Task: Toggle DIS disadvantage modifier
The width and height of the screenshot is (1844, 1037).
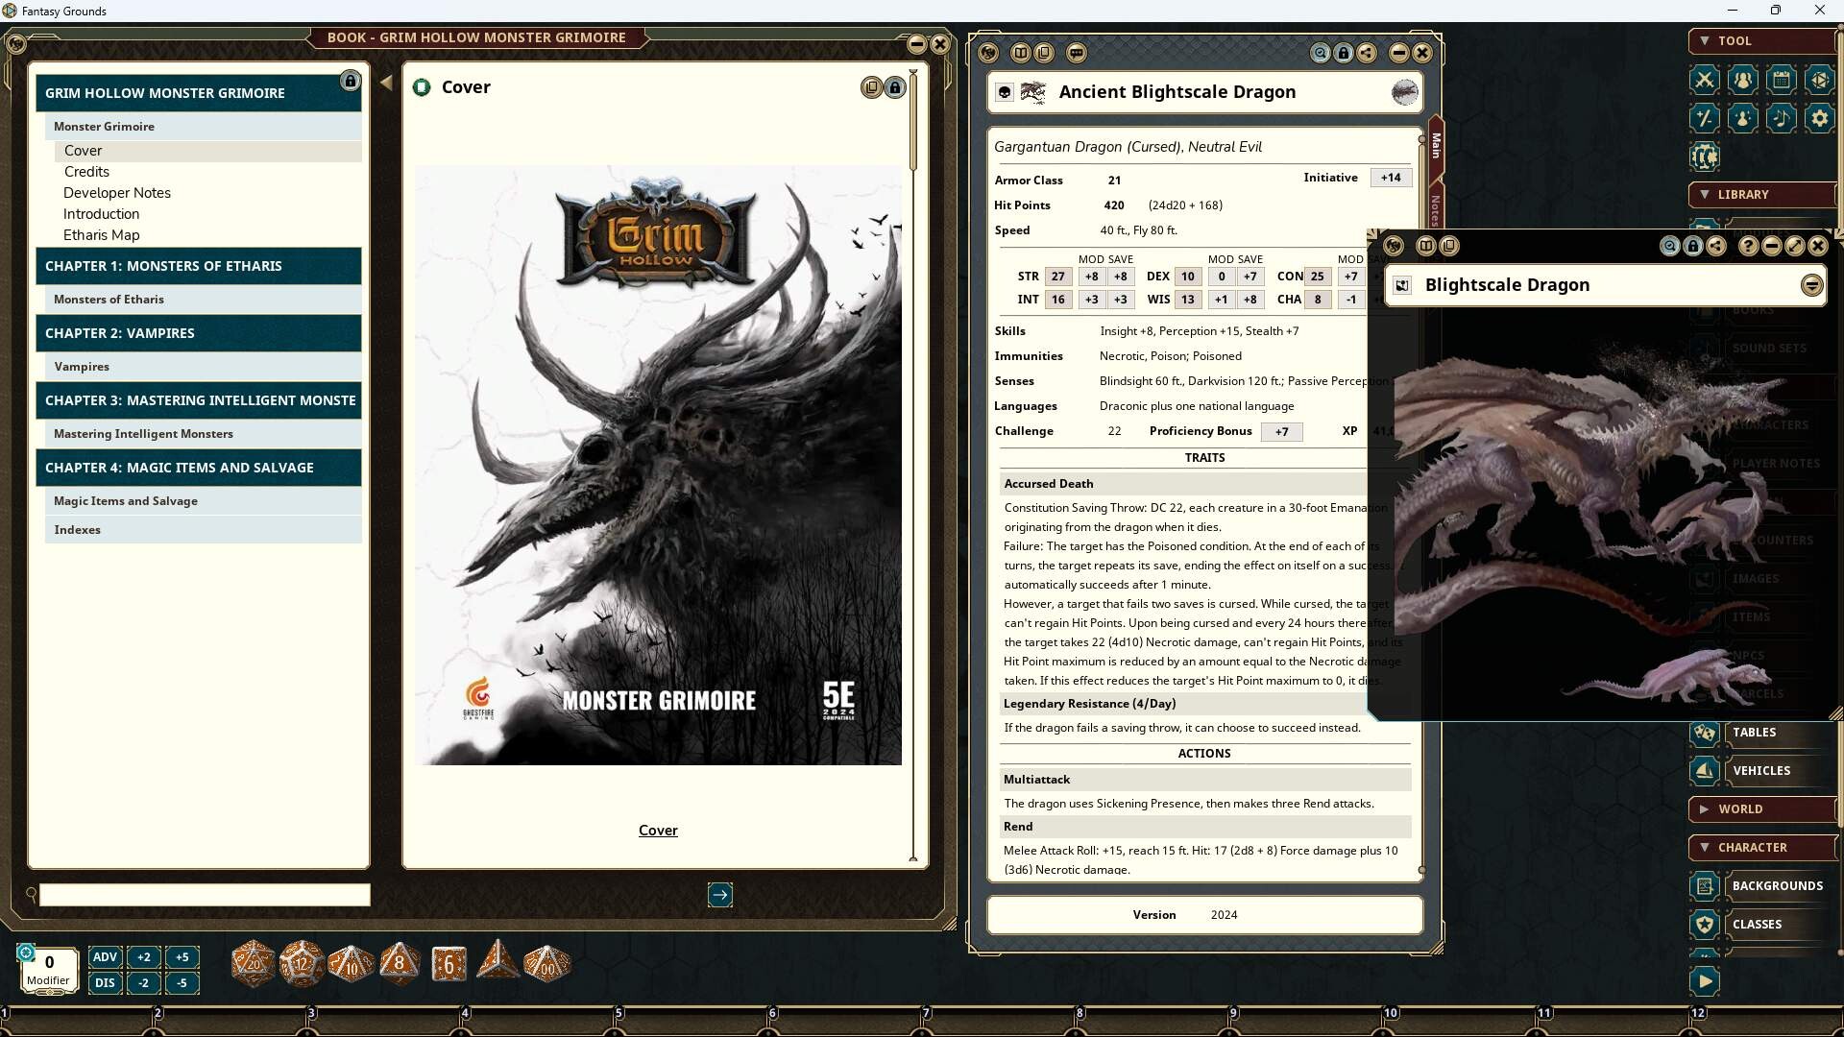Action: 105,983
